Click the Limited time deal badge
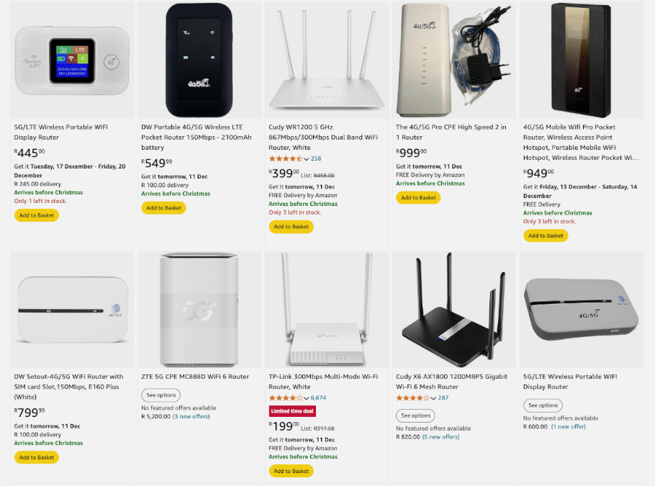Image resolution: width=655 pixels, height=486 pixels. 292,411
